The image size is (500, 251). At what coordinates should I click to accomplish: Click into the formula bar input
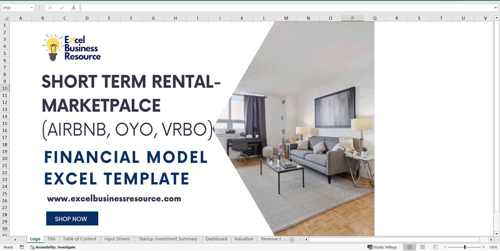[x=286, y=8]
